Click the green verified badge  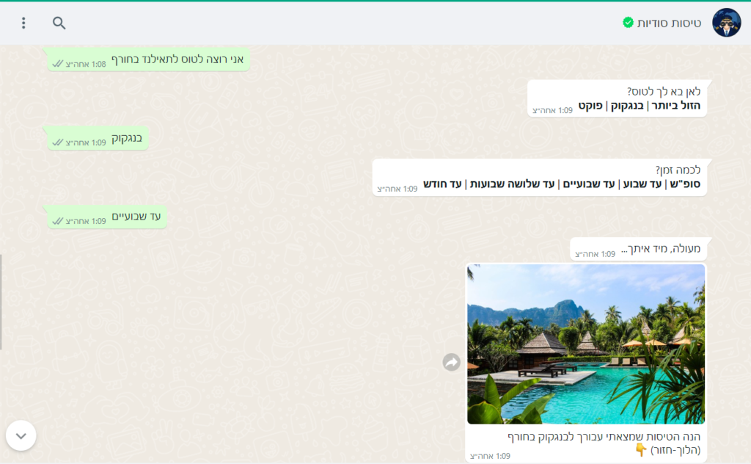628,22
